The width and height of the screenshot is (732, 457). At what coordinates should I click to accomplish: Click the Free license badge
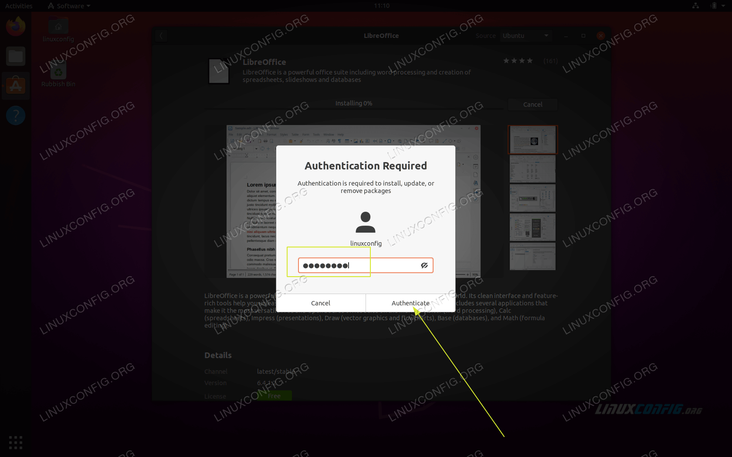(274, 396)
